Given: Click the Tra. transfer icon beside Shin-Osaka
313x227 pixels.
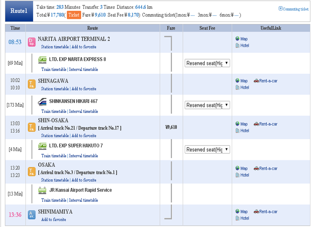Looking at the screenshot, I should click(32, 127).
